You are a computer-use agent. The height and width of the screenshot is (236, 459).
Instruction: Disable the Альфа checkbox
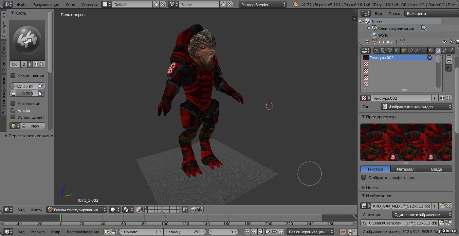click(x=13, y=110)
